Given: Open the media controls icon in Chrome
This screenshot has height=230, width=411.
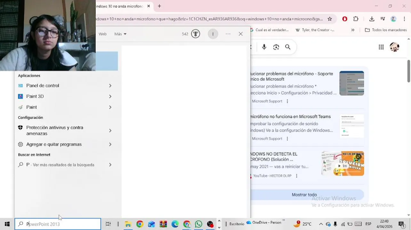Looking at the screenshot, I should (x=383, y=19).
